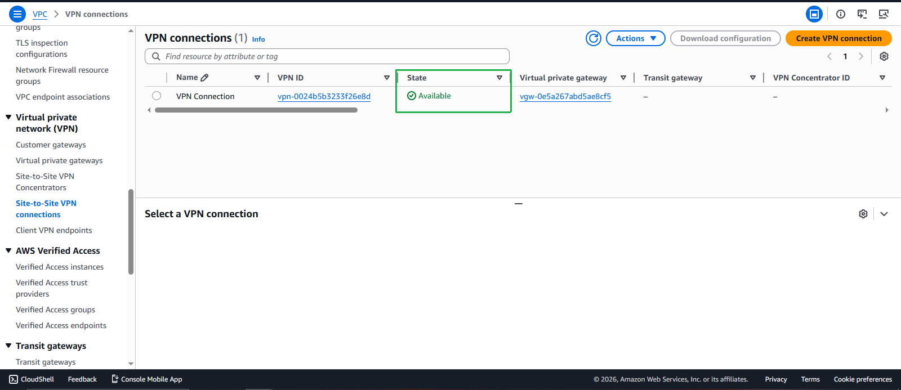Collapse AWS Verified Access section
Image resolution: width=901 pixels, height=390 pixels.
[8, 250]
